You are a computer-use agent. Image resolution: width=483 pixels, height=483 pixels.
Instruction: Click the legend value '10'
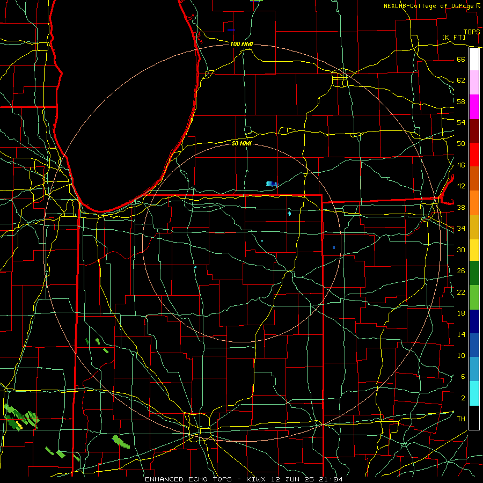click(461, 355)
